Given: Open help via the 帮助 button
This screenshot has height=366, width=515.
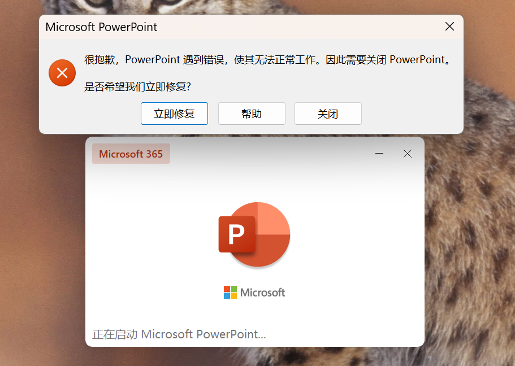Looking at the screenshot, I should [252, 114].
